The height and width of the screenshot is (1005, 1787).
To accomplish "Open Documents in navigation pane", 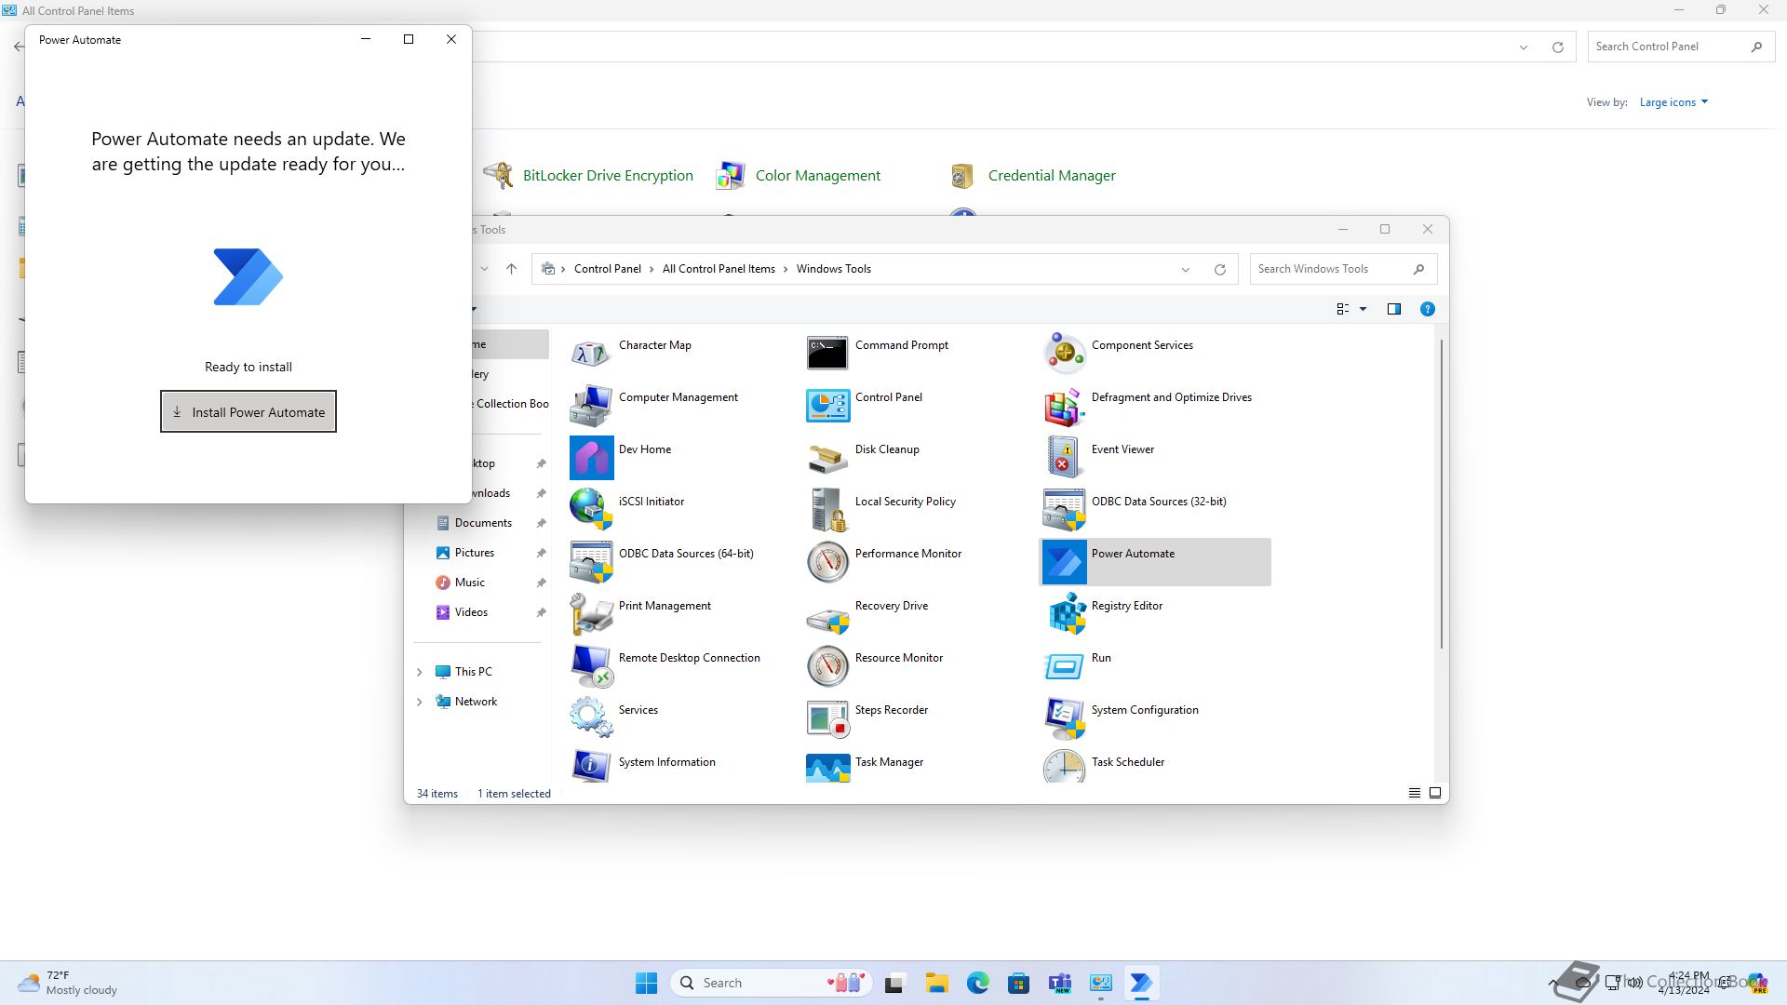I will point(481,523).
